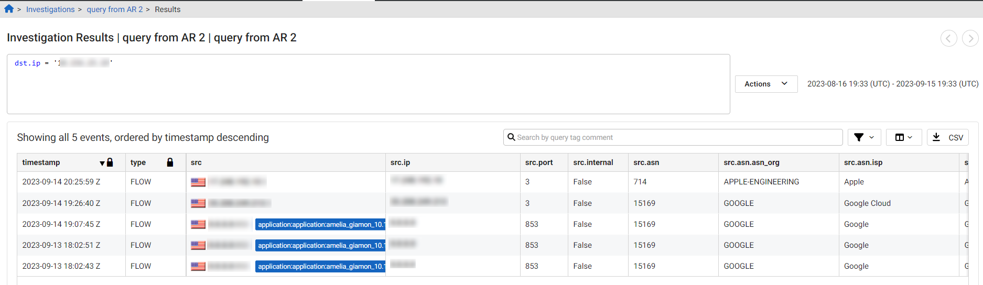Image resolution: width=983 pixels, height=285 pixels.
Task: Click the search magnifier icon
Action: click(511, 137)
